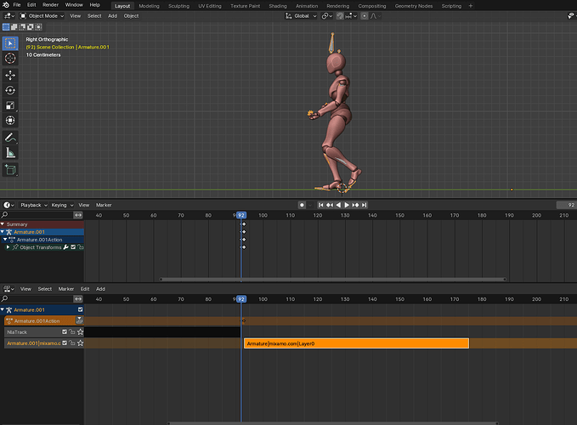Open the transform pivot point dropdown
Image resolution: width=577 pixels, height=425 pixels.
[326, 16]
